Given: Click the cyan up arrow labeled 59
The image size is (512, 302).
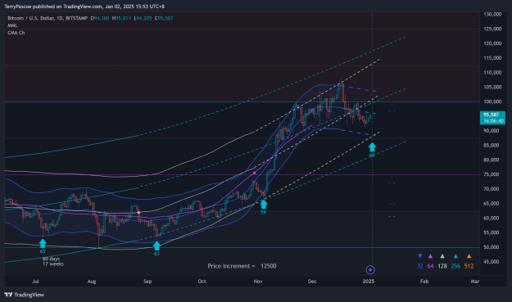Looking at the screenshot, I should [x=264, y=205].
